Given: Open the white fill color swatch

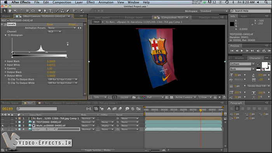Looking at the screenshot, I should (265, 65).
